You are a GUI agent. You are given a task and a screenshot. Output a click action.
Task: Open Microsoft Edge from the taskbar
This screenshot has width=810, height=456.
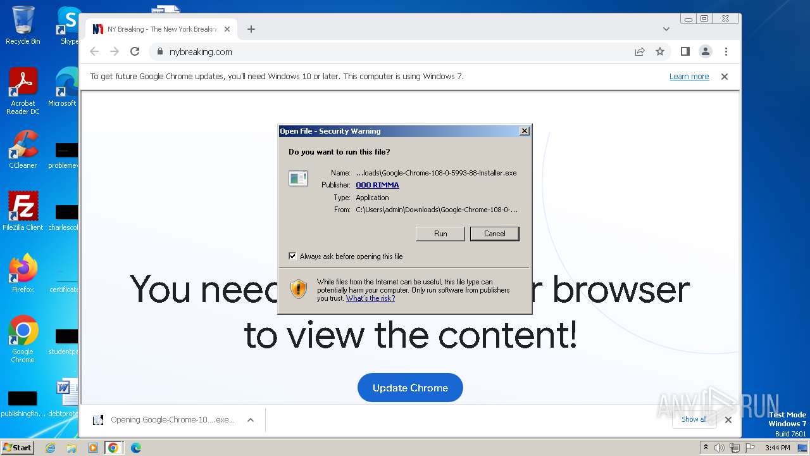(x=135, y=448)
